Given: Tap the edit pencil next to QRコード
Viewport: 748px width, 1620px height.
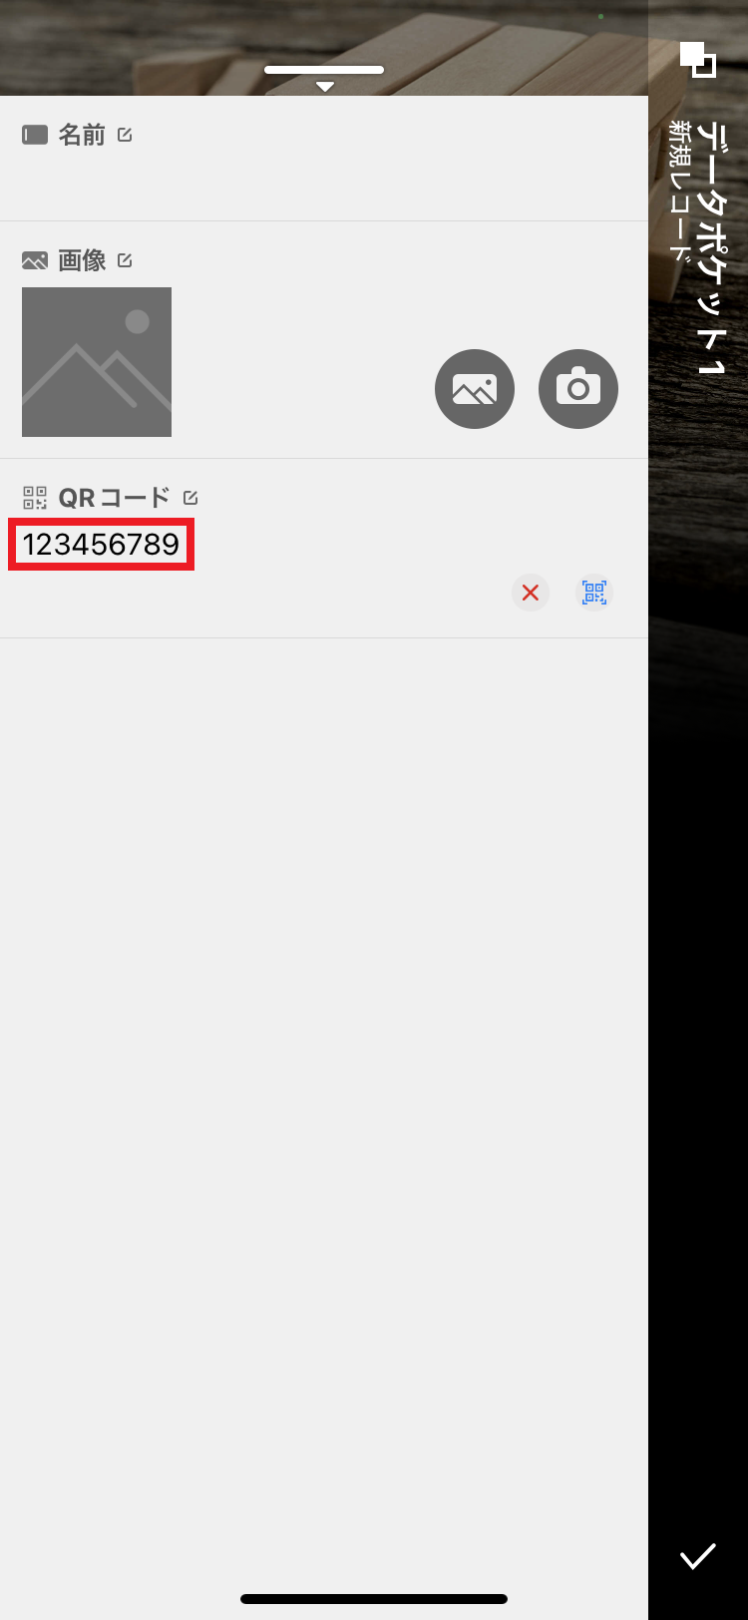Looking at the screenshot, I should [190, 497].
